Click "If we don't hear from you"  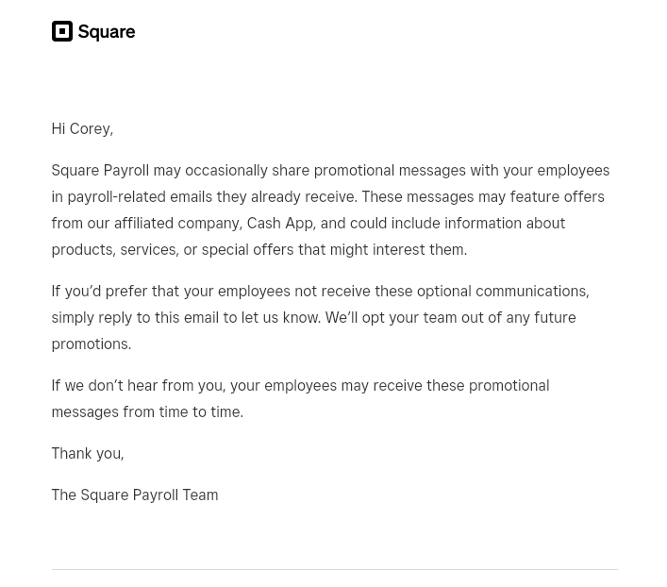click(x=138, y=385)
